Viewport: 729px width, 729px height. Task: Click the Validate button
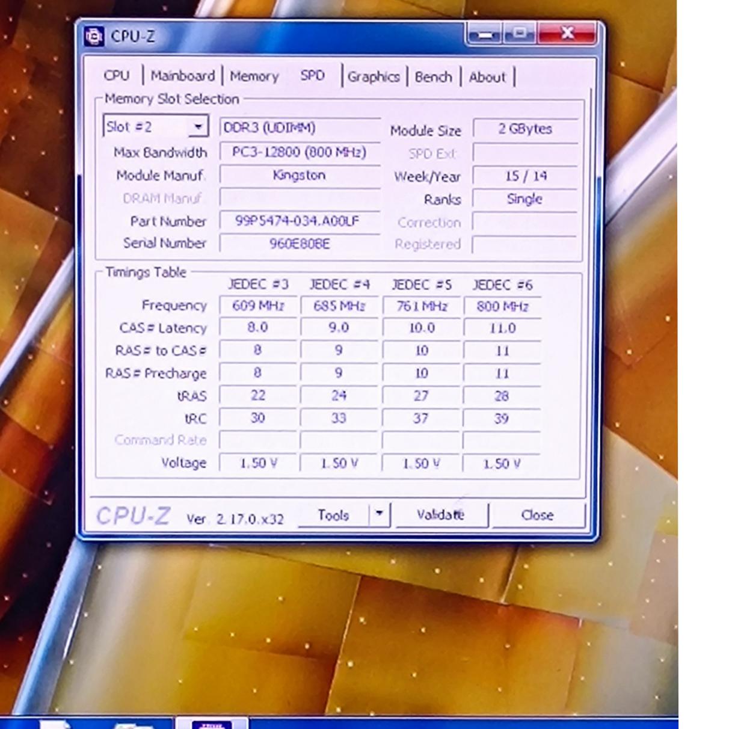pos(441,515)
